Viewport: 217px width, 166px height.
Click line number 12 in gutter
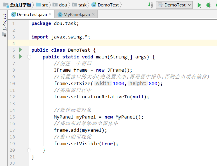point(12,97)
